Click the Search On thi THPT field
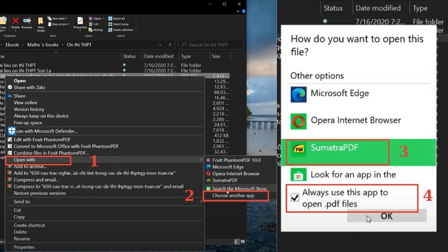Image resolution: width=448 pixels, height=252 pixels. click(211, 45)
